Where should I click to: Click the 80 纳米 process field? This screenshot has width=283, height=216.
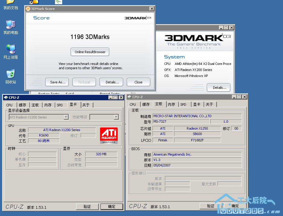click(44, 141)
